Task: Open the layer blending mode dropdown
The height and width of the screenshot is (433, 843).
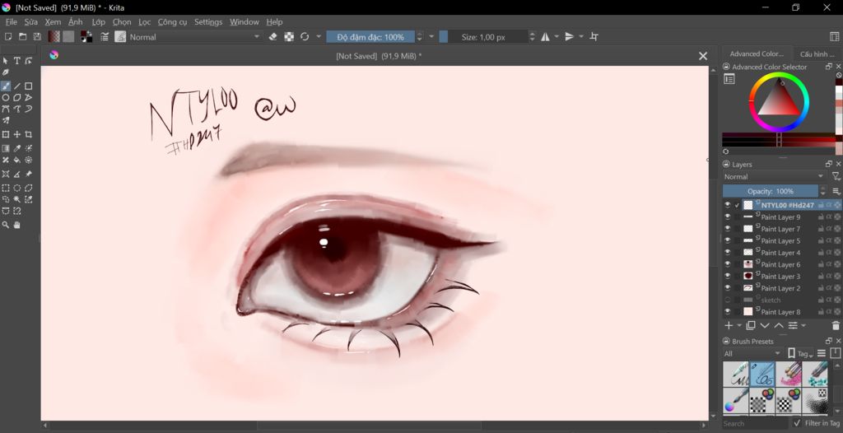Action: tap(774, 176)
